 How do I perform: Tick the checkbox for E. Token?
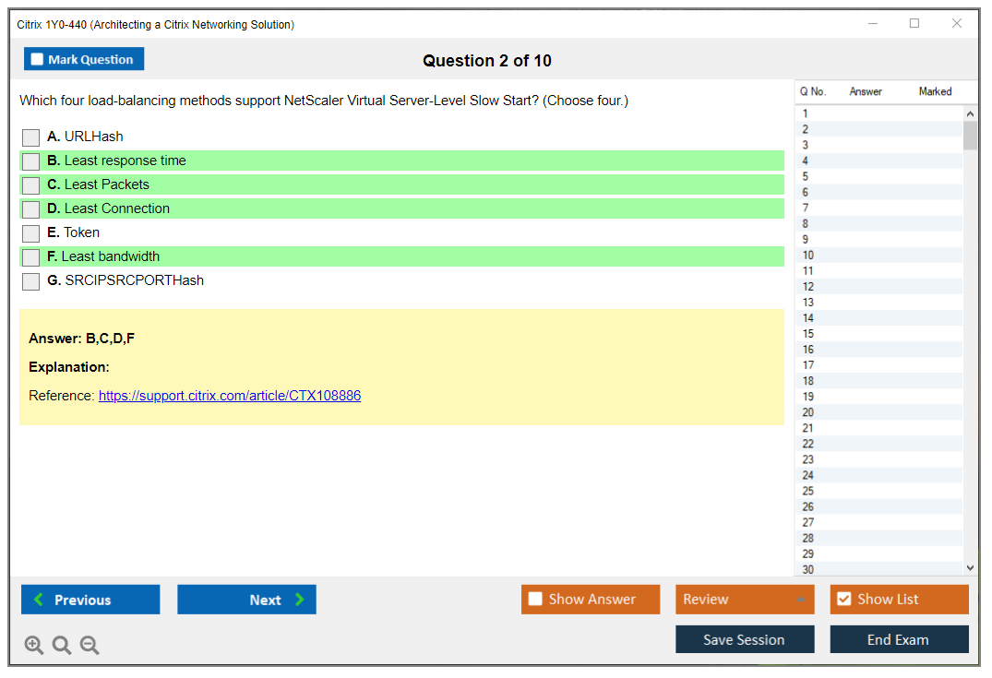(x=31, y=233)
